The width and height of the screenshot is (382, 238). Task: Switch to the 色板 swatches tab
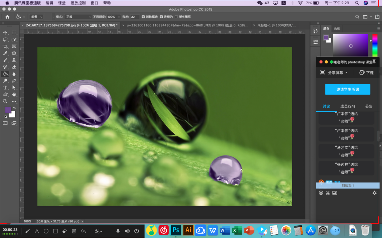[x=337, y=28]
